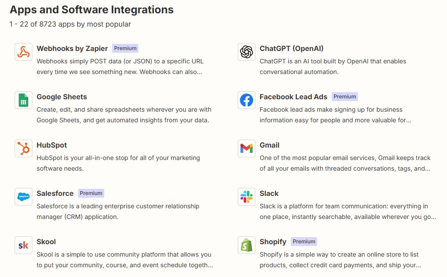This screenshot has height=277, width=447.
Task: Click the Salesforce CRM application description
Action: click(x=118, y=211)
